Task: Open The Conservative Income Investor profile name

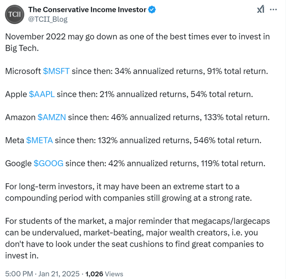Action: coord(87,10)
